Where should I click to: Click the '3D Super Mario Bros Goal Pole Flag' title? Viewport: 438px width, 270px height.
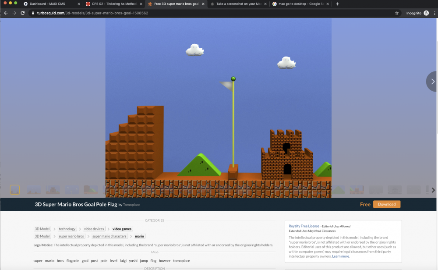(x=76, y=204)
